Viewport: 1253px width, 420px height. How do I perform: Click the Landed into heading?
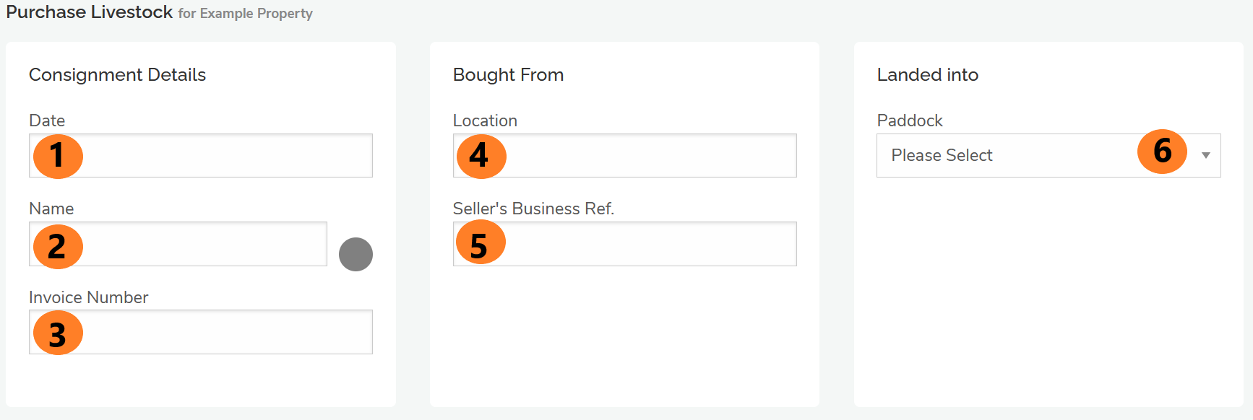(x=927, y=75)
